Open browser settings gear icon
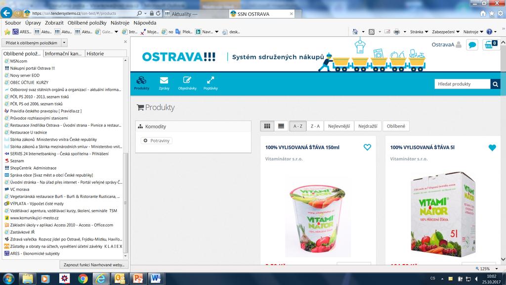 click(x=501, y=13)
